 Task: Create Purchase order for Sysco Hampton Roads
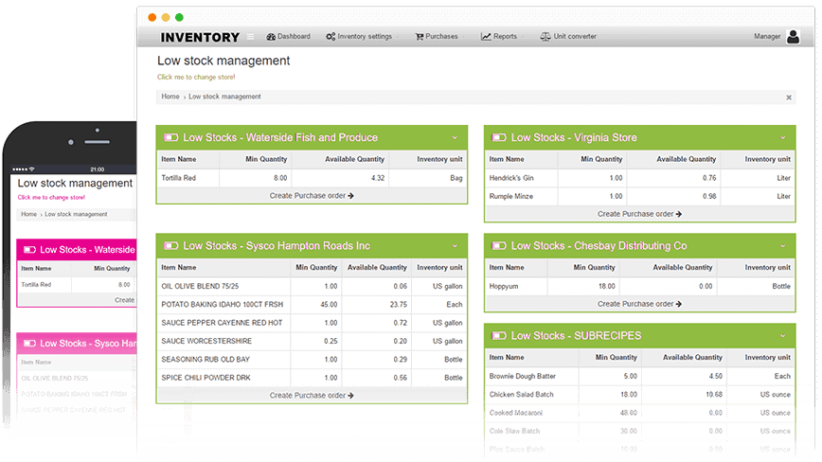coord(312,396)
